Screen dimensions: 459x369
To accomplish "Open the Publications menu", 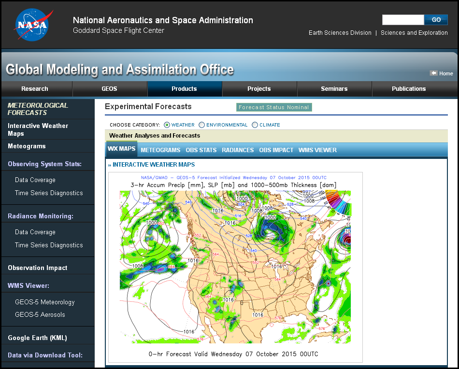I will coord(409,89).
